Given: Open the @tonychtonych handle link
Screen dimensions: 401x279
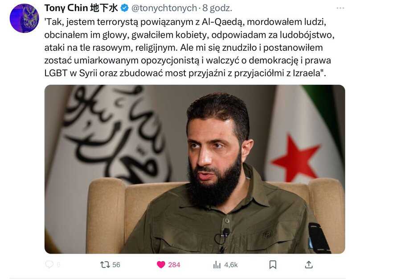Looking at the screenshot, I should 164,8.
